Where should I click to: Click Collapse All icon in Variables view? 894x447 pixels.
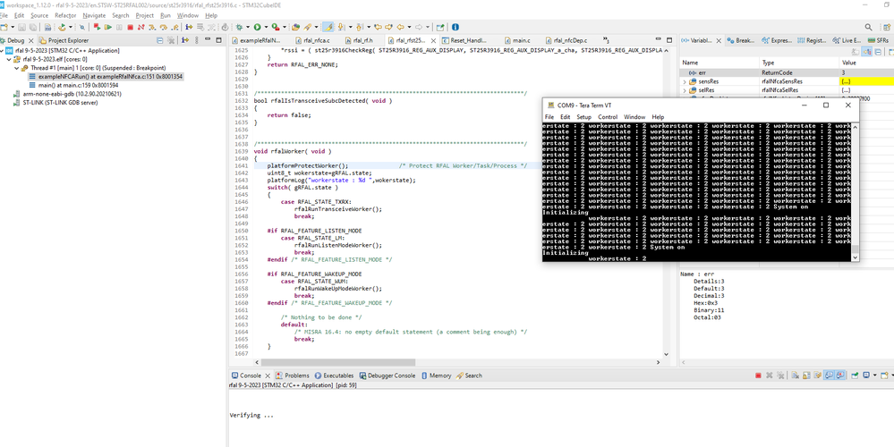coord(878,52)
